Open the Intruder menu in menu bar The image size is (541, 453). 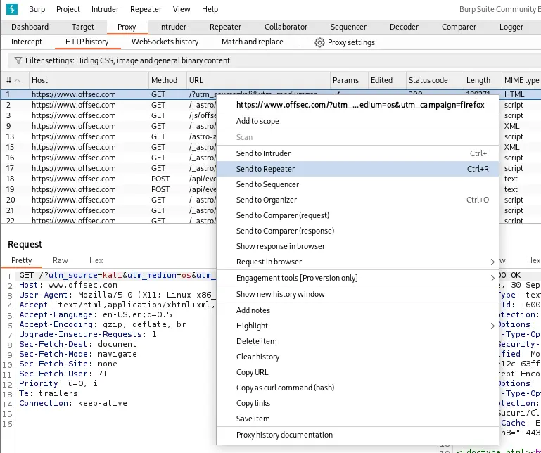[x=105, y=9]
